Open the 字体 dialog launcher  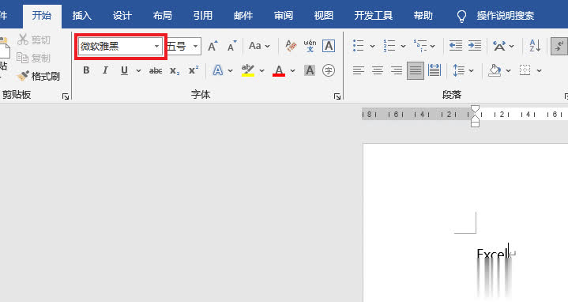[337, 96]
